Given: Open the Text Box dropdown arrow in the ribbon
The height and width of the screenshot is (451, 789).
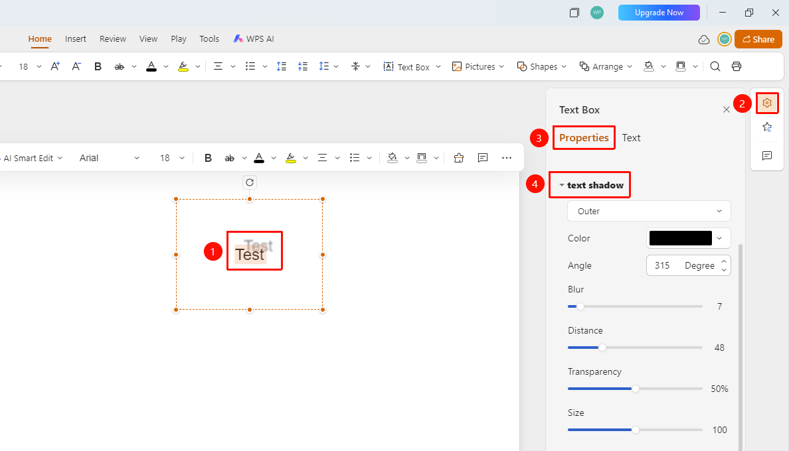Looking at the screenshot, I should 438,67.
